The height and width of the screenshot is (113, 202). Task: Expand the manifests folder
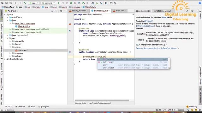pyautogui.click(x=8, y=17)
